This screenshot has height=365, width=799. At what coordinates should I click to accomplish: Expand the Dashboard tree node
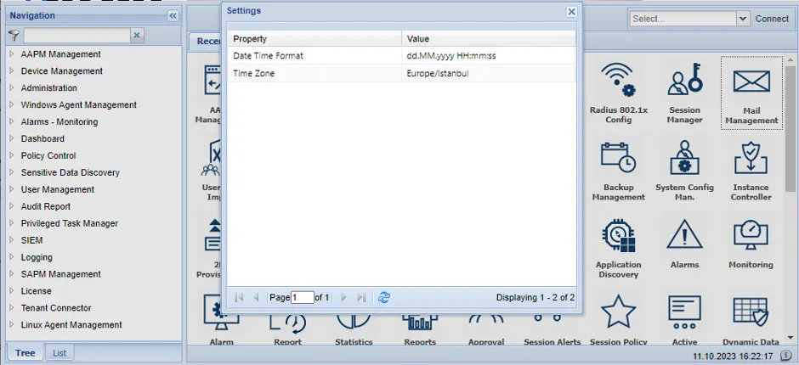click(12, 138)
